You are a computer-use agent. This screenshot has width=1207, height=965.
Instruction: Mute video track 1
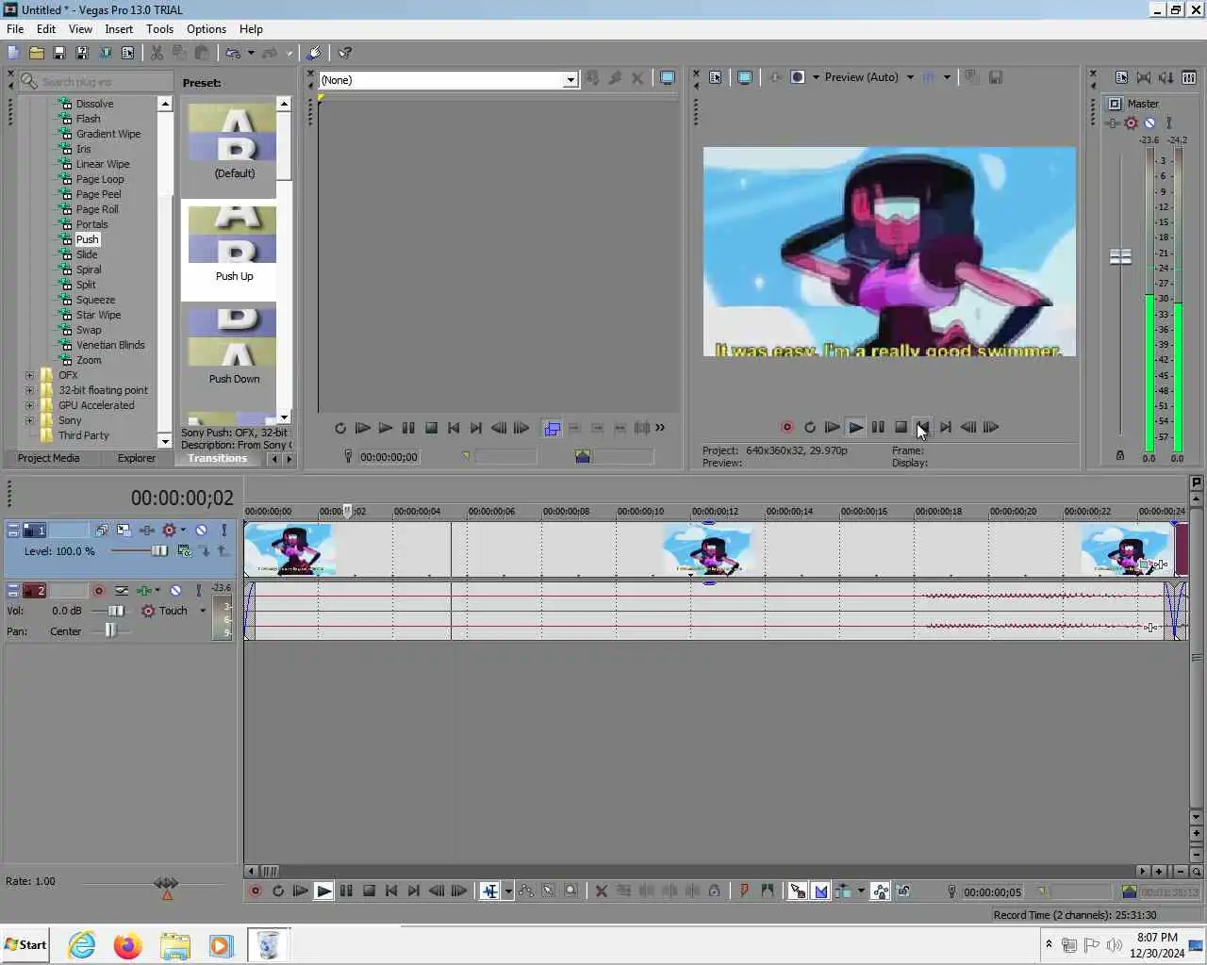tap(201, 531)
